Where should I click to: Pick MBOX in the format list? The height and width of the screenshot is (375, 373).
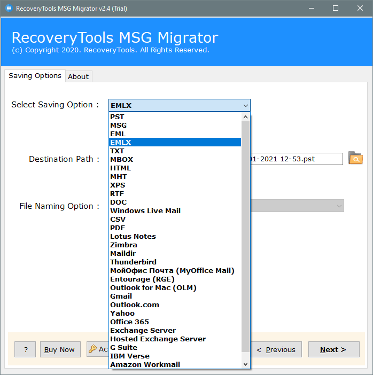click(x=175, y=160)
